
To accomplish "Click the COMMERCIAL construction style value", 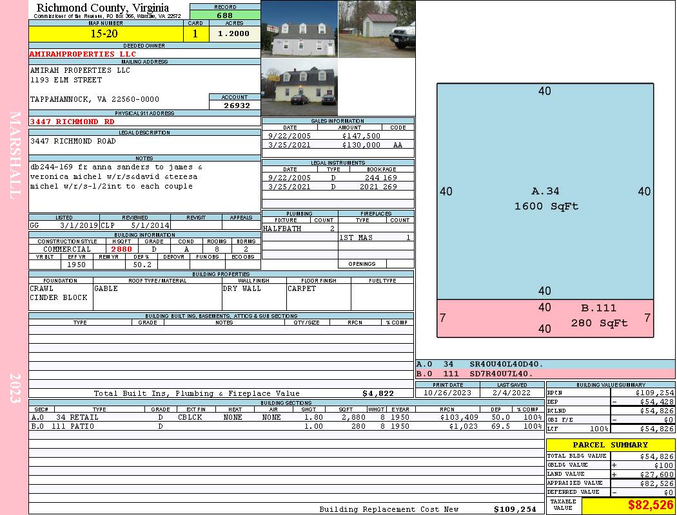I will [x=67, y=249].
